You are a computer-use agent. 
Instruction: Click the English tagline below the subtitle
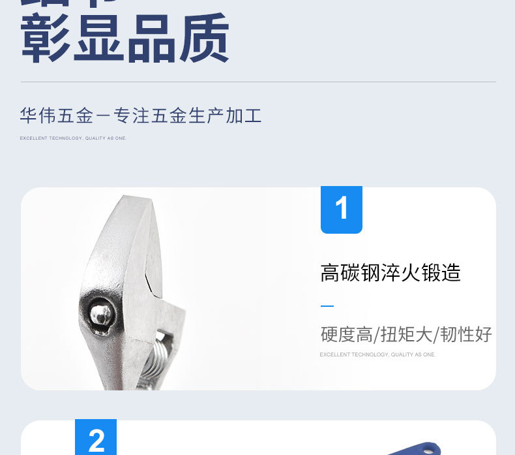[72, 138]
